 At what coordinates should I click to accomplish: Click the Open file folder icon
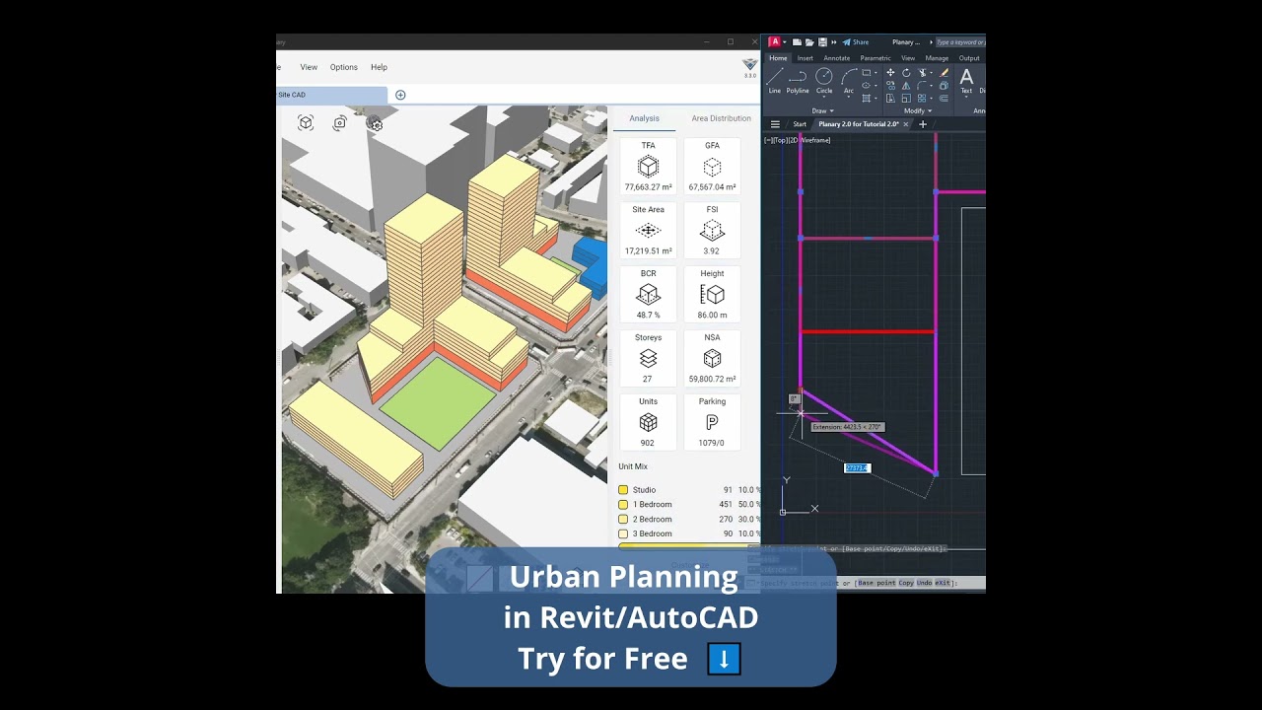pyautogui.click(x=809, y=42)
